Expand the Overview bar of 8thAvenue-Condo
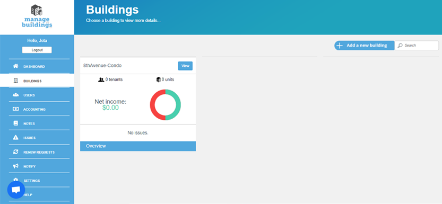This screenshot has height=204, width=442. 138,146
